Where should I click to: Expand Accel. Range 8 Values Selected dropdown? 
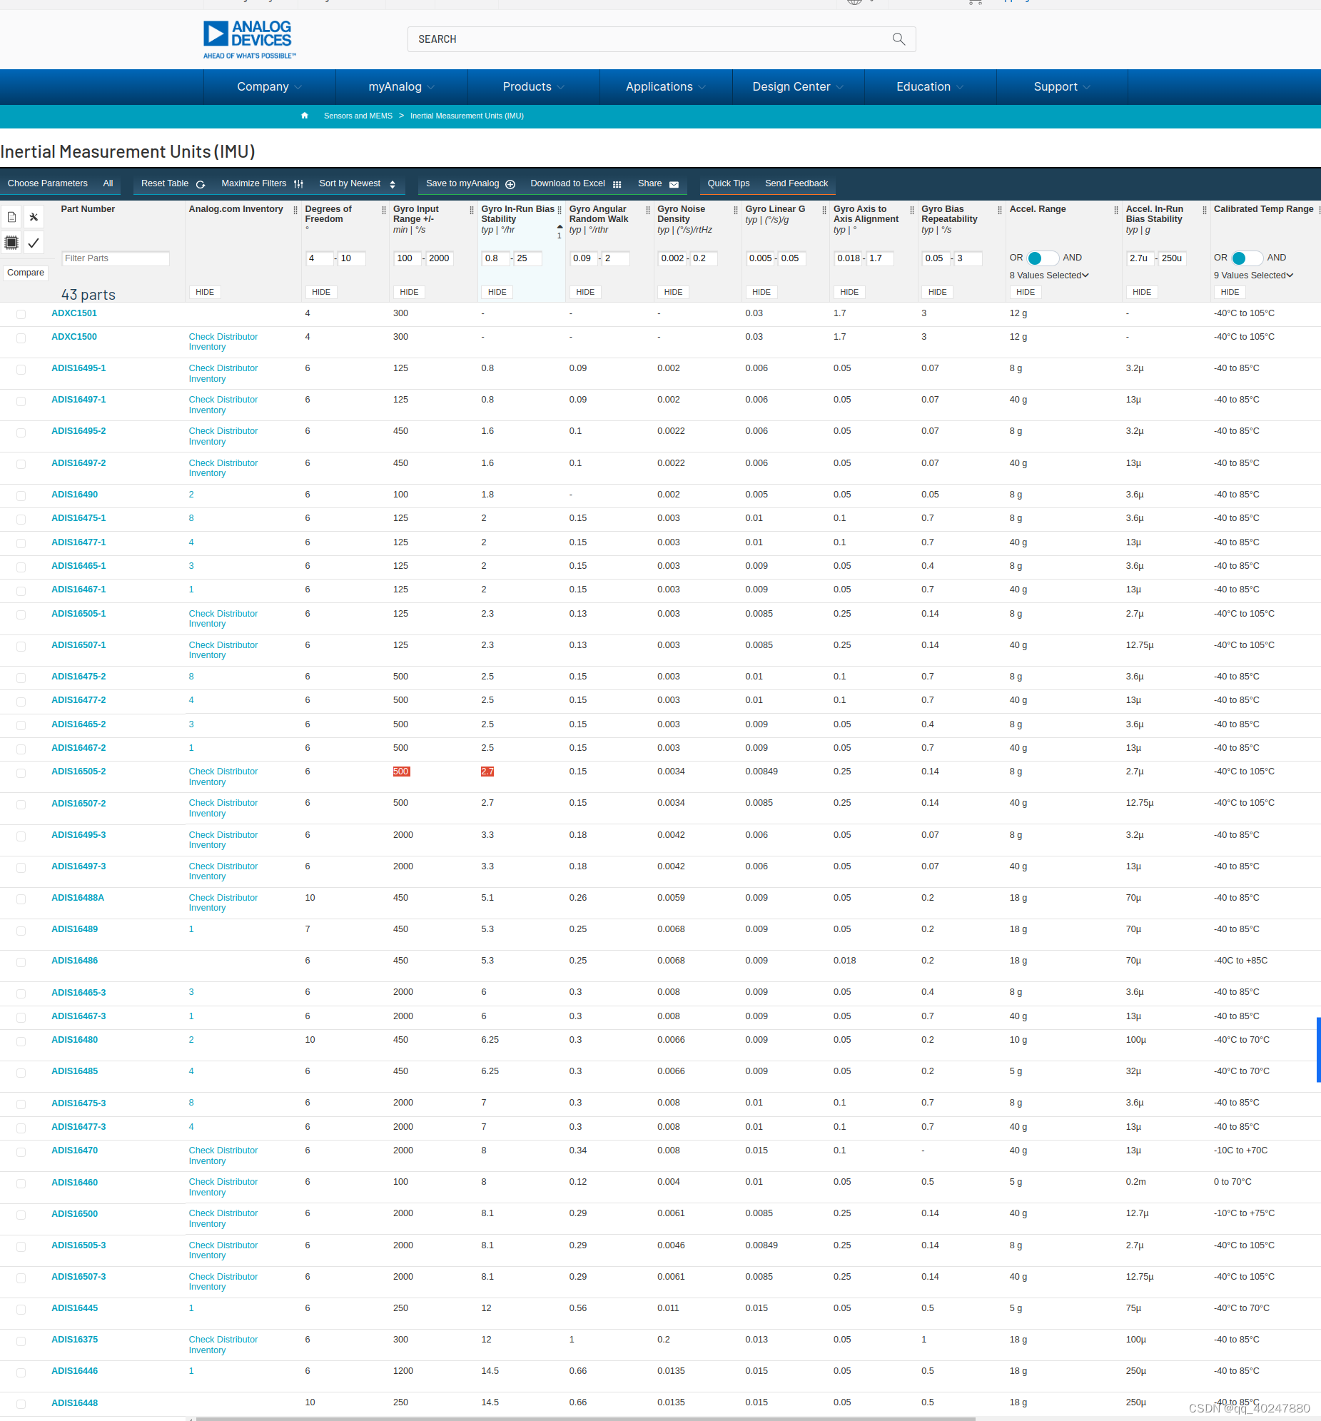tap(1048, 275)
